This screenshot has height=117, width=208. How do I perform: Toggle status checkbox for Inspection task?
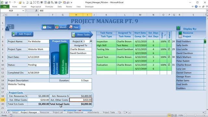click(169, 41)
